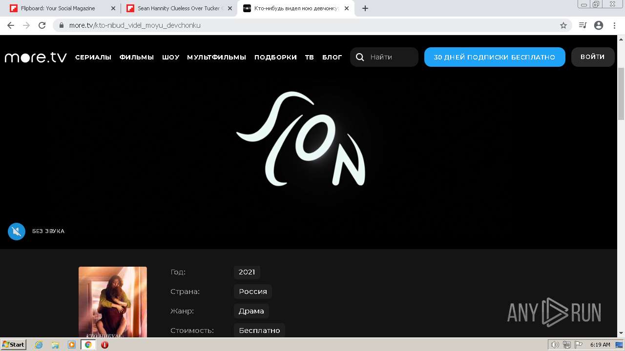This screenshot has width=625, height=351.
Task: Open the Фильмы section
Action: coord(137,57)
